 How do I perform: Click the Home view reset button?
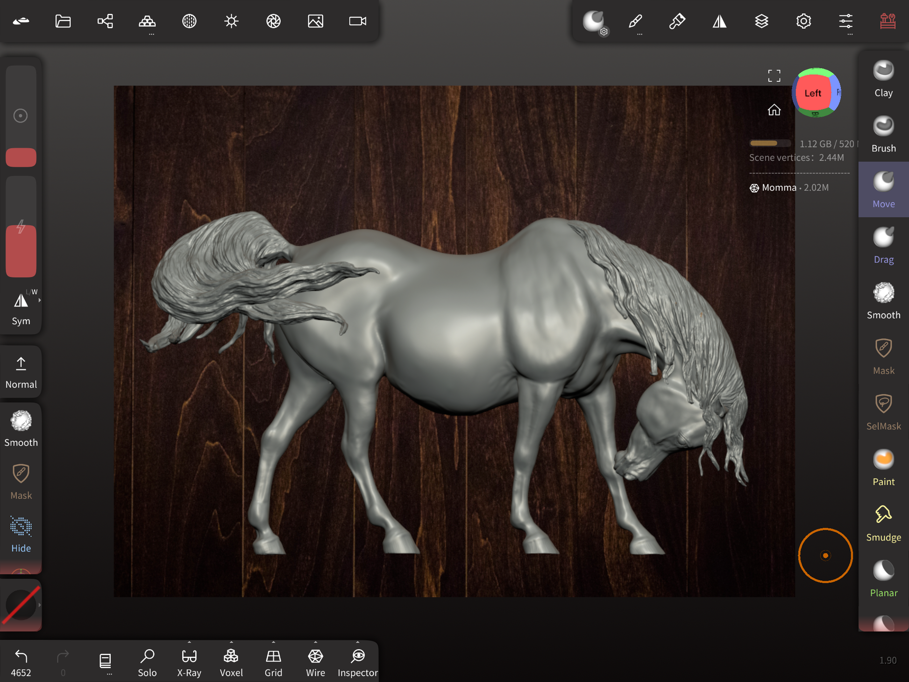click(774, 110)
